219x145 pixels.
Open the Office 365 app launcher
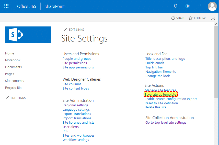click(6, 6)
